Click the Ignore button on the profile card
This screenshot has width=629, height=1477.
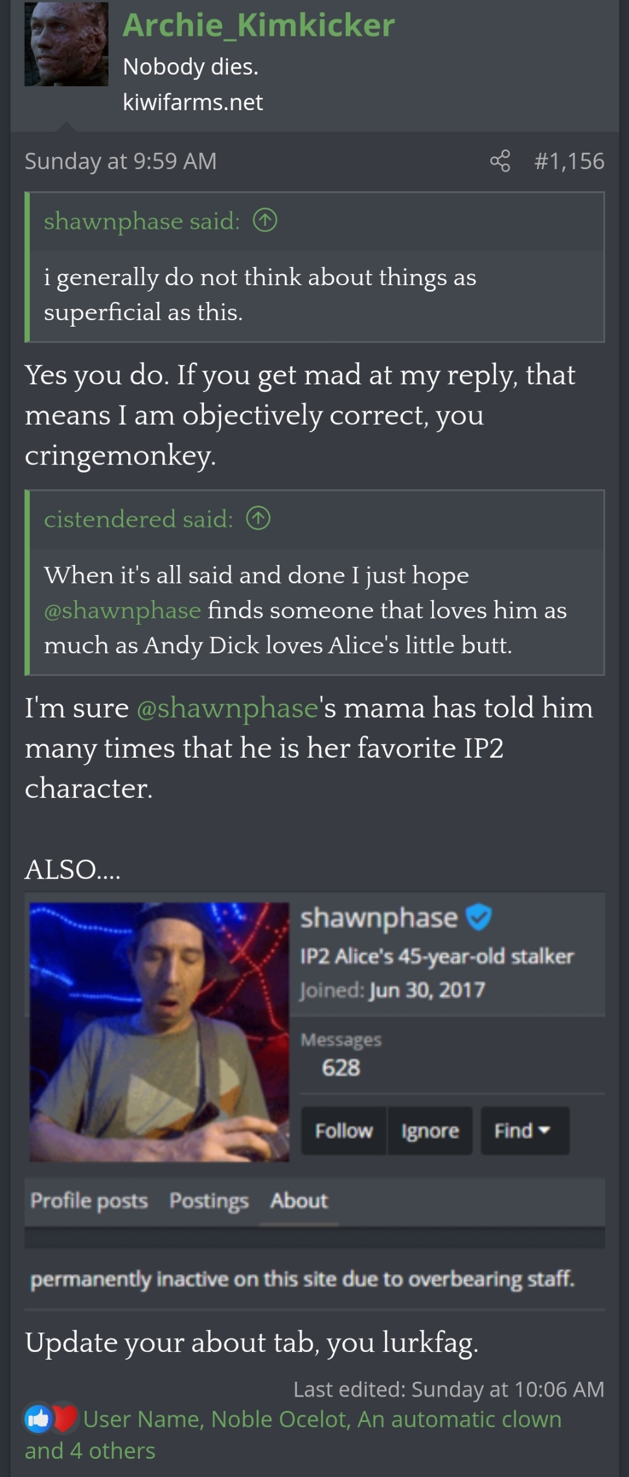pyautogui.click(x=430, y=1131)
